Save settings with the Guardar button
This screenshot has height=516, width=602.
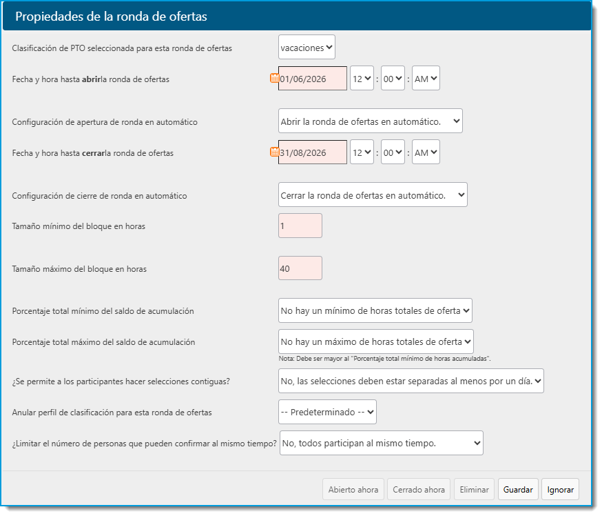click(x=518, y=490)
